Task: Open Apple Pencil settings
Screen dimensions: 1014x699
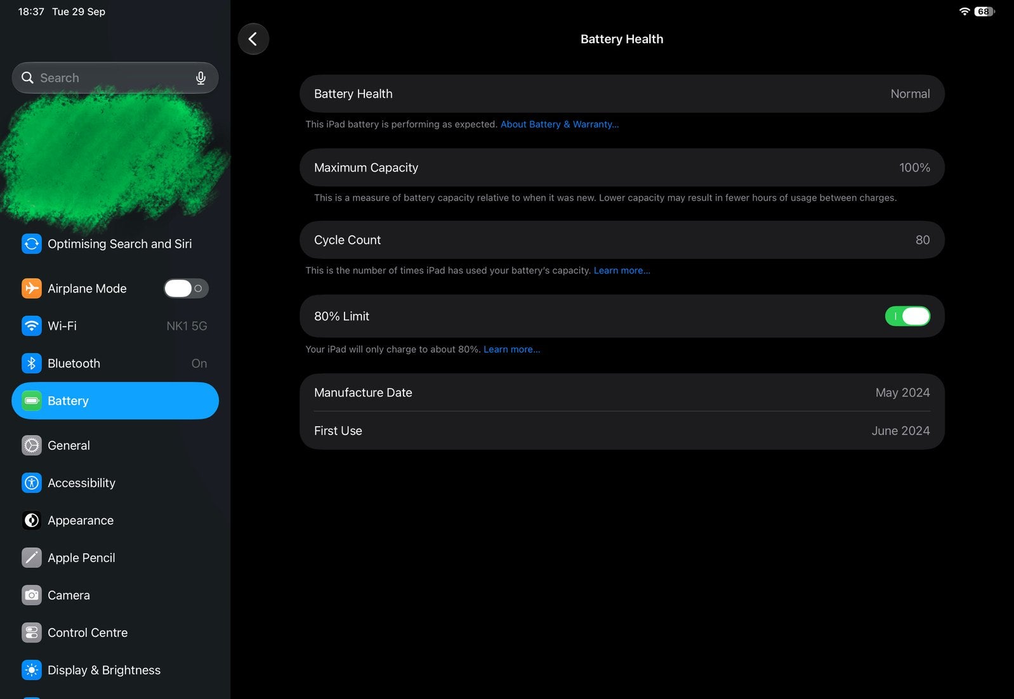Action: (115, 558)
